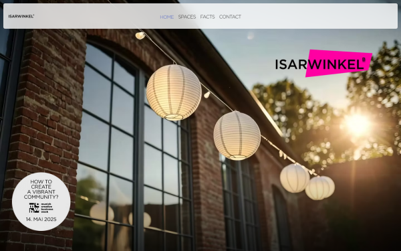The height and width of the screenshot is (251, 401).
Task: Navigate to CONTACT
Action: pyautogui.click(x=230, y=17)
